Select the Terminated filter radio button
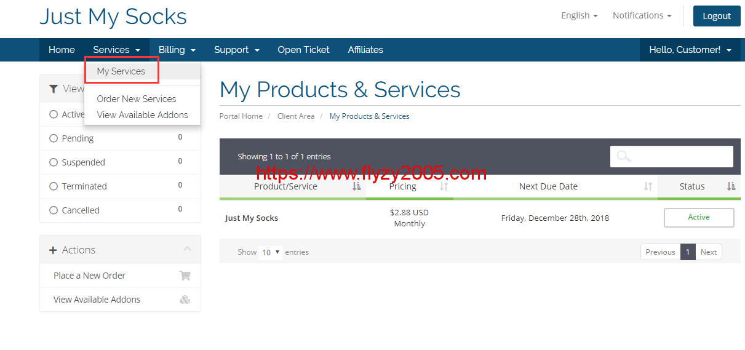The height and width of the screenshot is (350, 745). [x=54, y=186]
